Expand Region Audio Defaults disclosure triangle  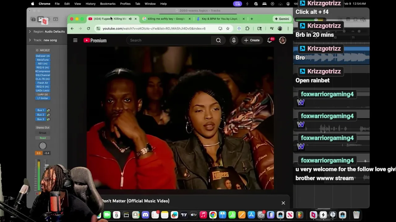[x=30, y=31]
